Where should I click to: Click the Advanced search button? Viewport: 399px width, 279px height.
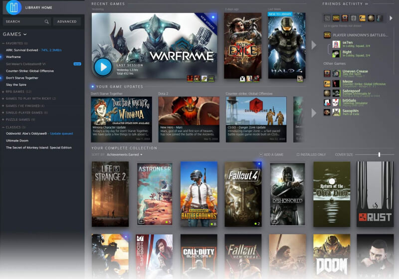coord(67,21)
